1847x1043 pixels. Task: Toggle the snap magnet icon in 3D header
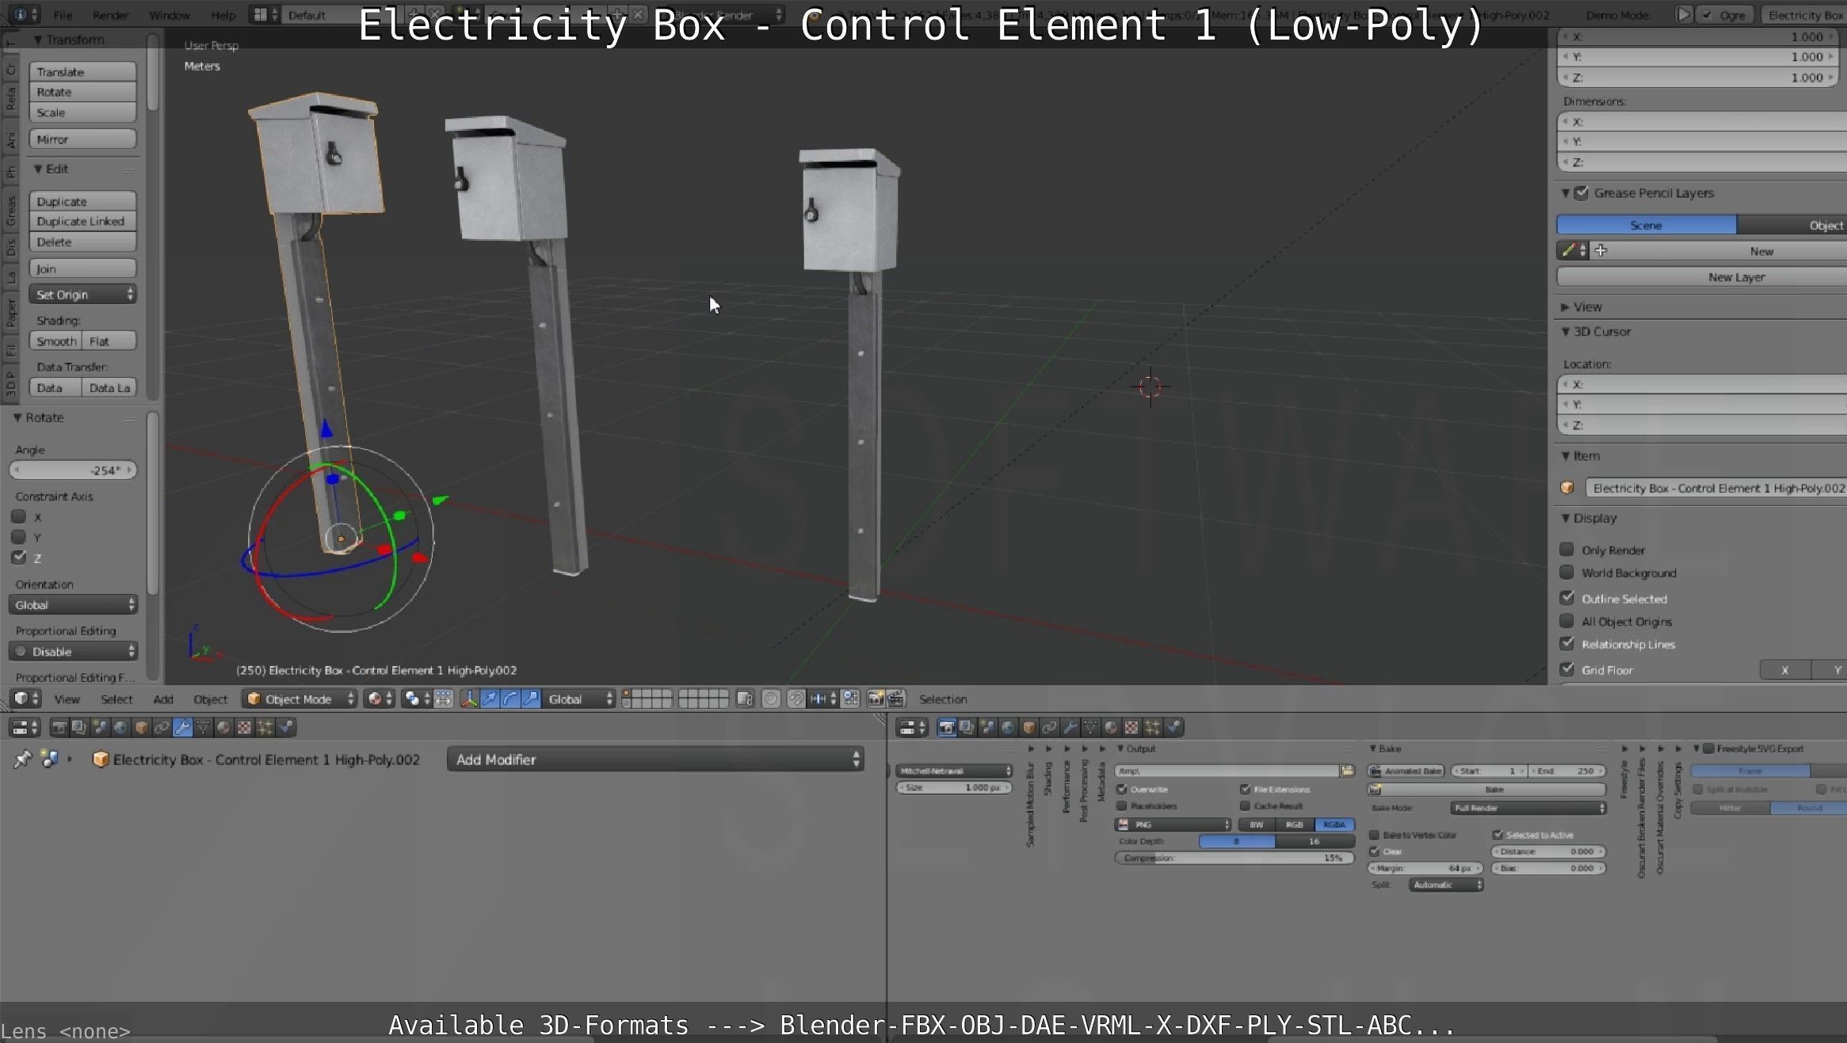coord(796,699)
